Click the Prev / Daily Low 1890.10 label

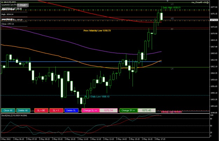click(x=97, y=97)
